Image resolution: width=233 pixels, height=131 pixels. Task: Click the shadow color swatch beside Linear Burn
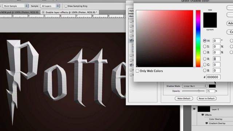[212, 86]
